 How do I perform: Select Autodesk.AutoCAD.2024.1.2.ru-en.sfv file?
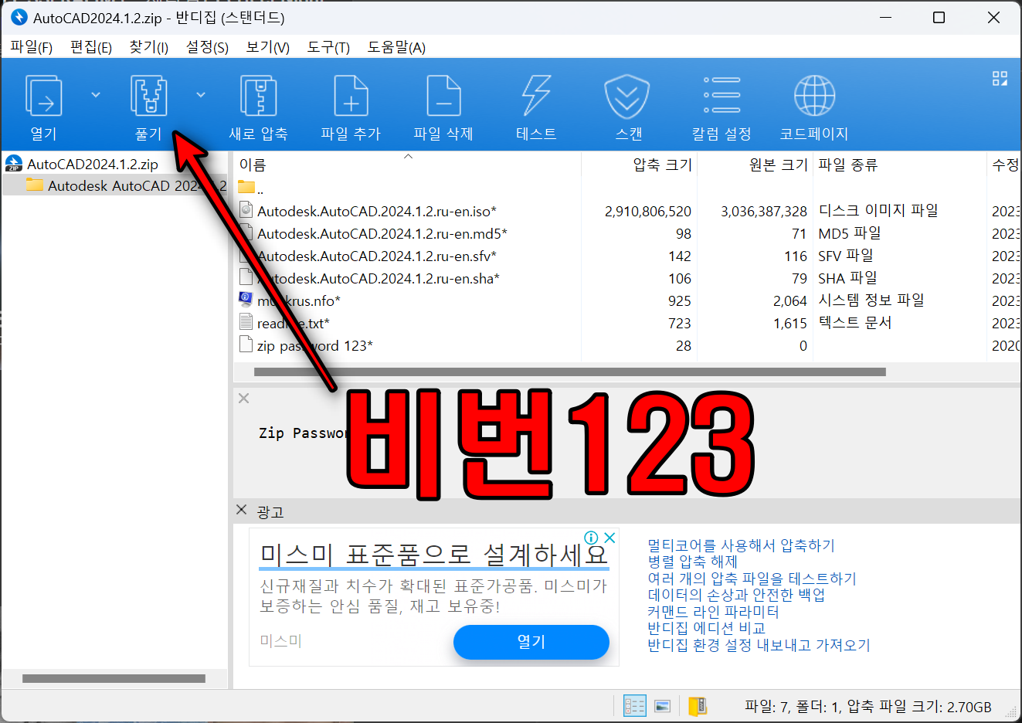coord(377,256)
